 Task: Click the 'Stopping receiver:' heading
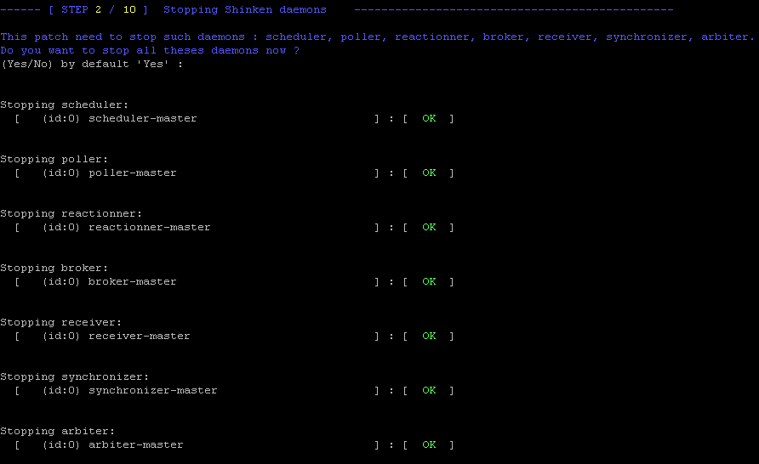60,322
